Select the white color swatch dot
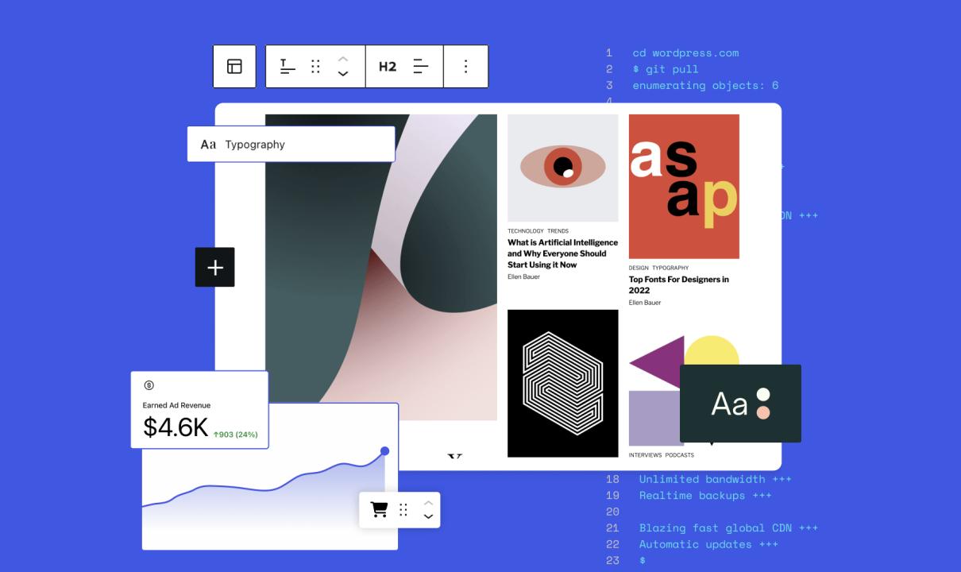Screen dimensions: 961x572 763,395
